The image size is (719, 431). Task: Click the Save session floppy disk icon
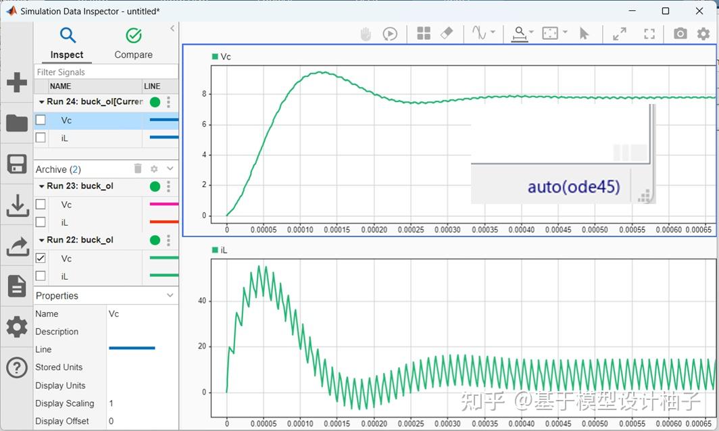16,163
